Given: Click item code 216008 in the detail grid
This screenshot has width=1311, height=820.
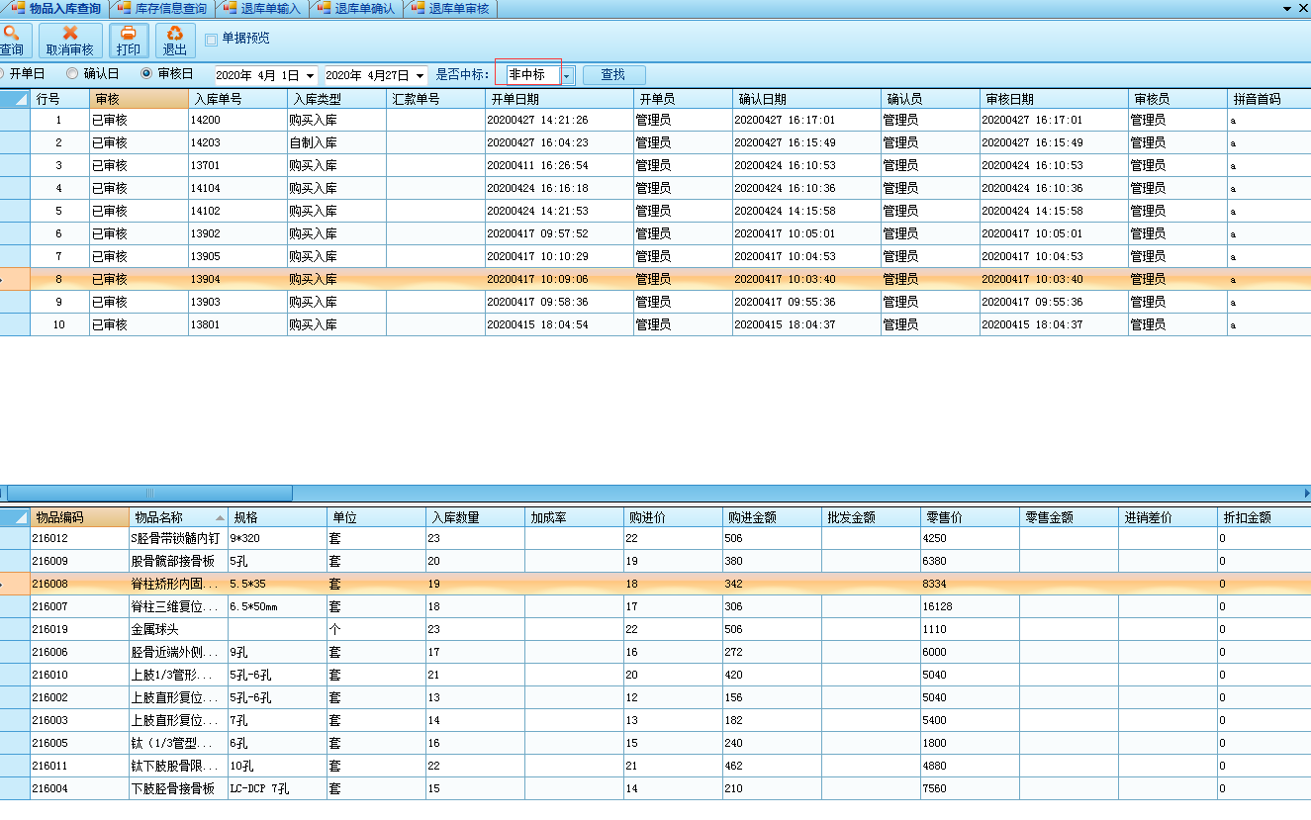Looking at the screenshot, I should [79, 584].
